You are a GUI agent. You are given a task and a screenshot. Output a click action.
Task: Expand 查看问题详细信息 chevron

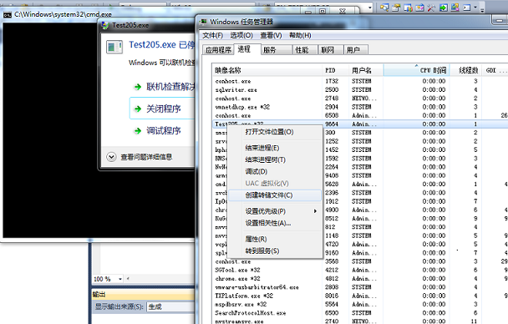pos(111,157)
